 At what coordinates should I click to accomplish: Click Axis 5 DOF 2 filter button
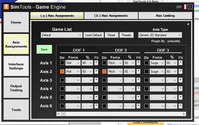click(138, 97)
